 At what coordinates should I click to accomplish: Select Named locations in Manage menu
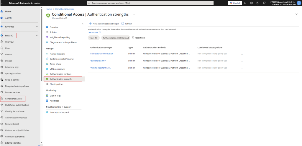pos(57,54)
